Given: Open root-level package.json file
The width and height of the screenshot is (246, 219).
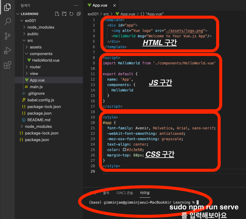Looking at the screenshot, I should (x=37, y=140).
